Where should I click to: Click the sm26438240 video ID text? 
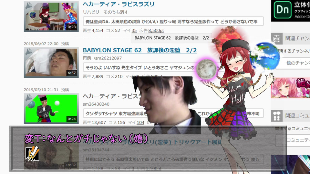point(96,104)
